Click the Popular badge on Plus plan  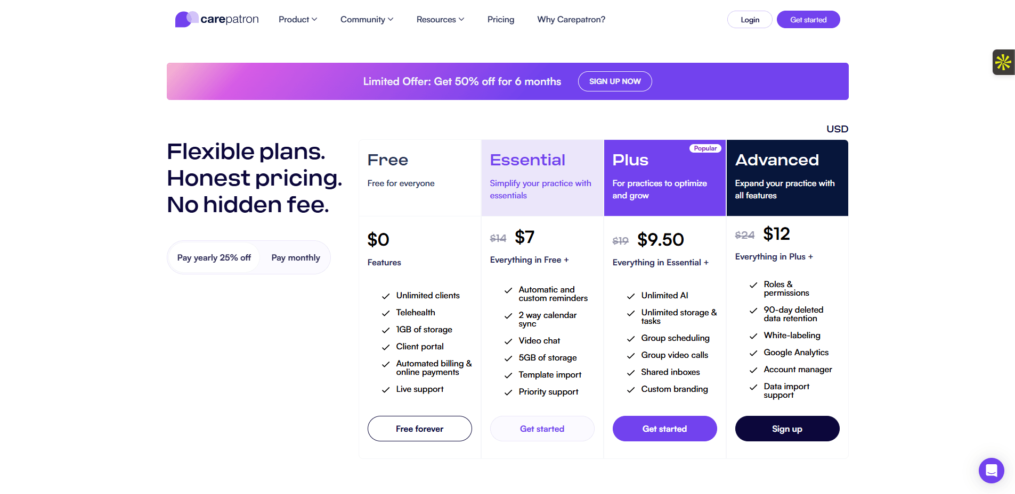(705, 148)
